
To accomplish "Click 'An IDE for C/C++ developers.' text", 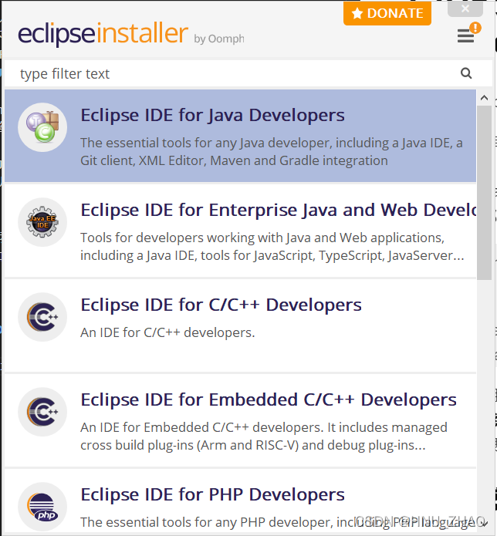I will [x=167, y=332].
